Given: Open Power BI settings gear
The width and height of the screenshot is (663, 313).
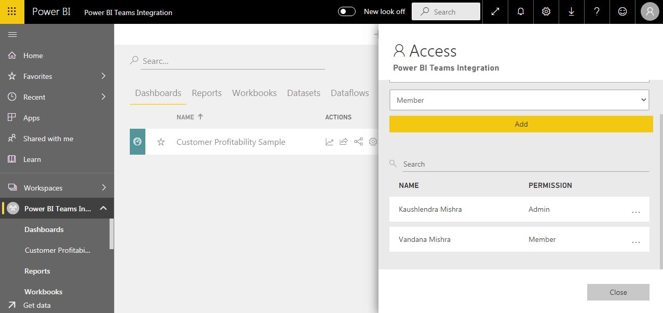Looking at the screenshot, I should tap(546, 11).
